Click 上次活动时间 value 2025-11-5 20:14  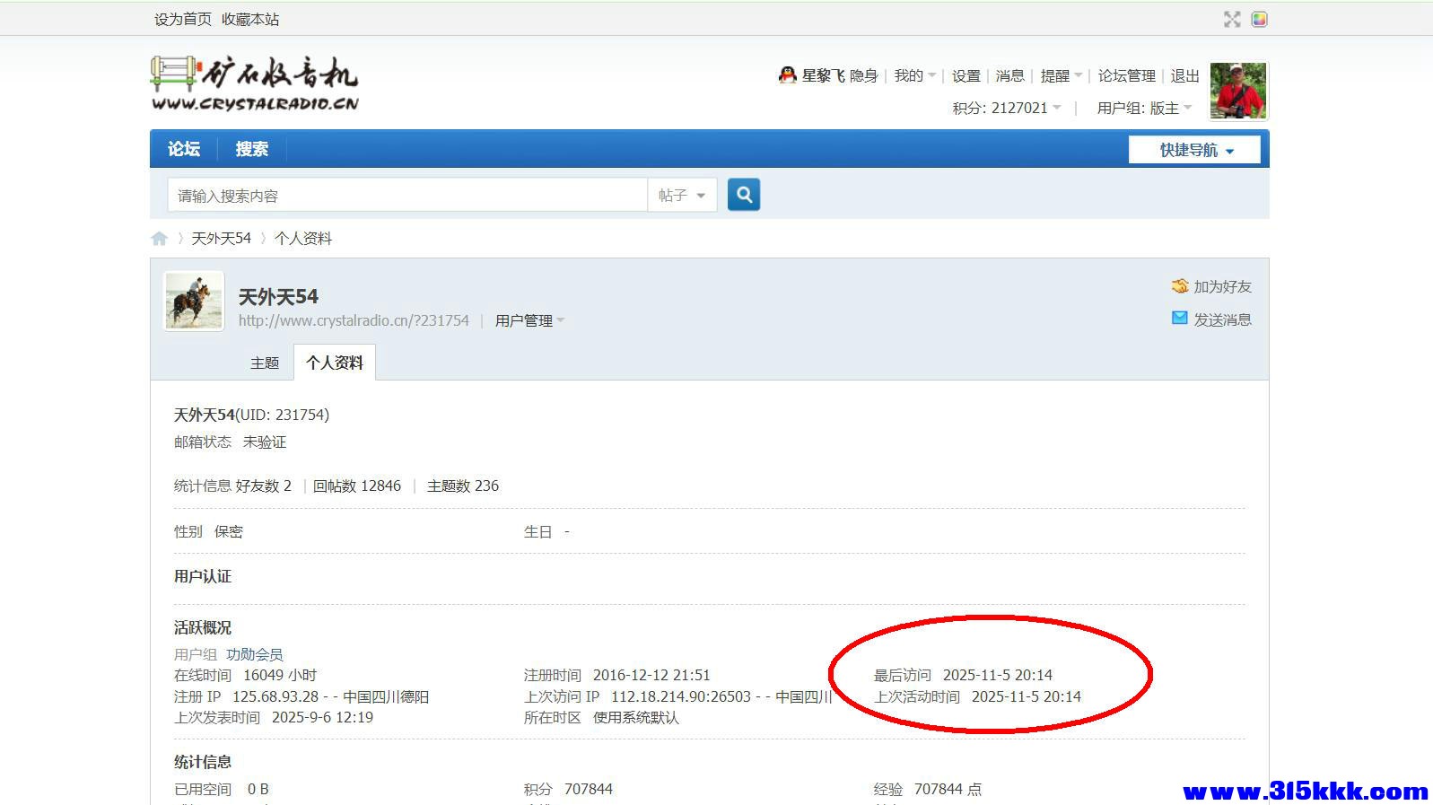1027,696
